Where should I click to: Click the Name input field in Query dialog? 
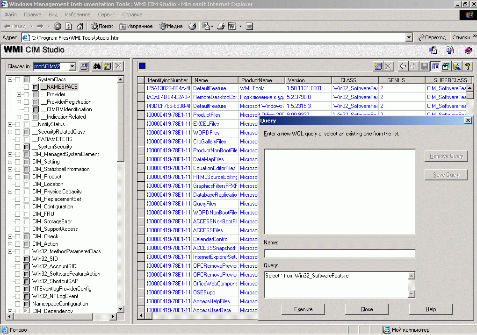click(340, 254)
